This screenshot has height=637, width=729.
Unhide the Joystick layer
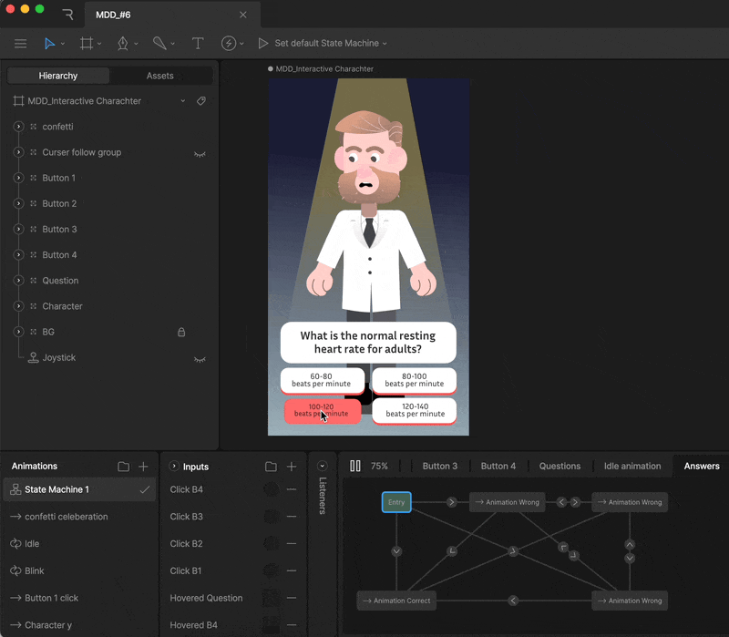coord(200,358)
